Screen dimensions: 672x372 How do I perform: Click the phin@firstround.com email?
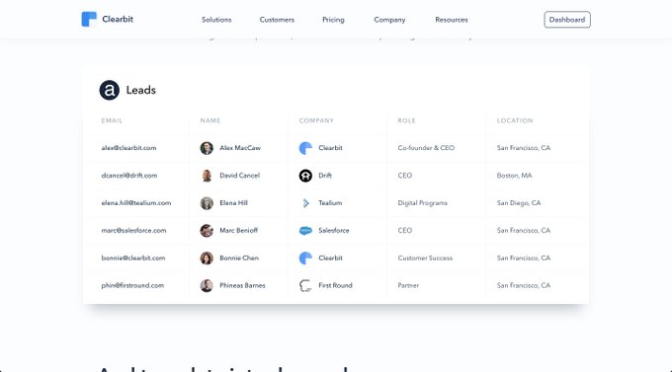[x=132, y=285]
